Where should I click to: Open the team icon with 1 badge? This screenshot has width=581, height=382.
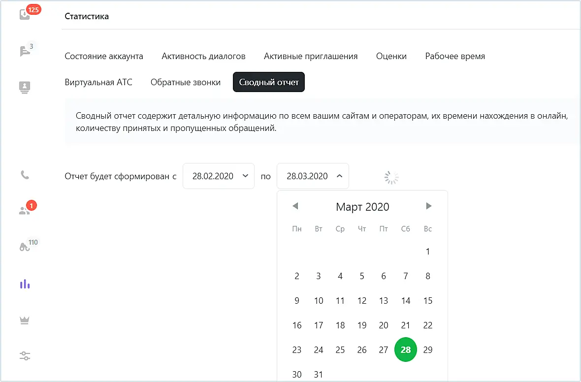[x=25, y=211]
